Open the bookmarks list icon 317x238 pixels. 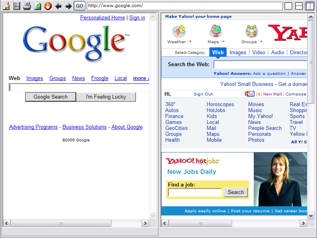pos(17,6)
